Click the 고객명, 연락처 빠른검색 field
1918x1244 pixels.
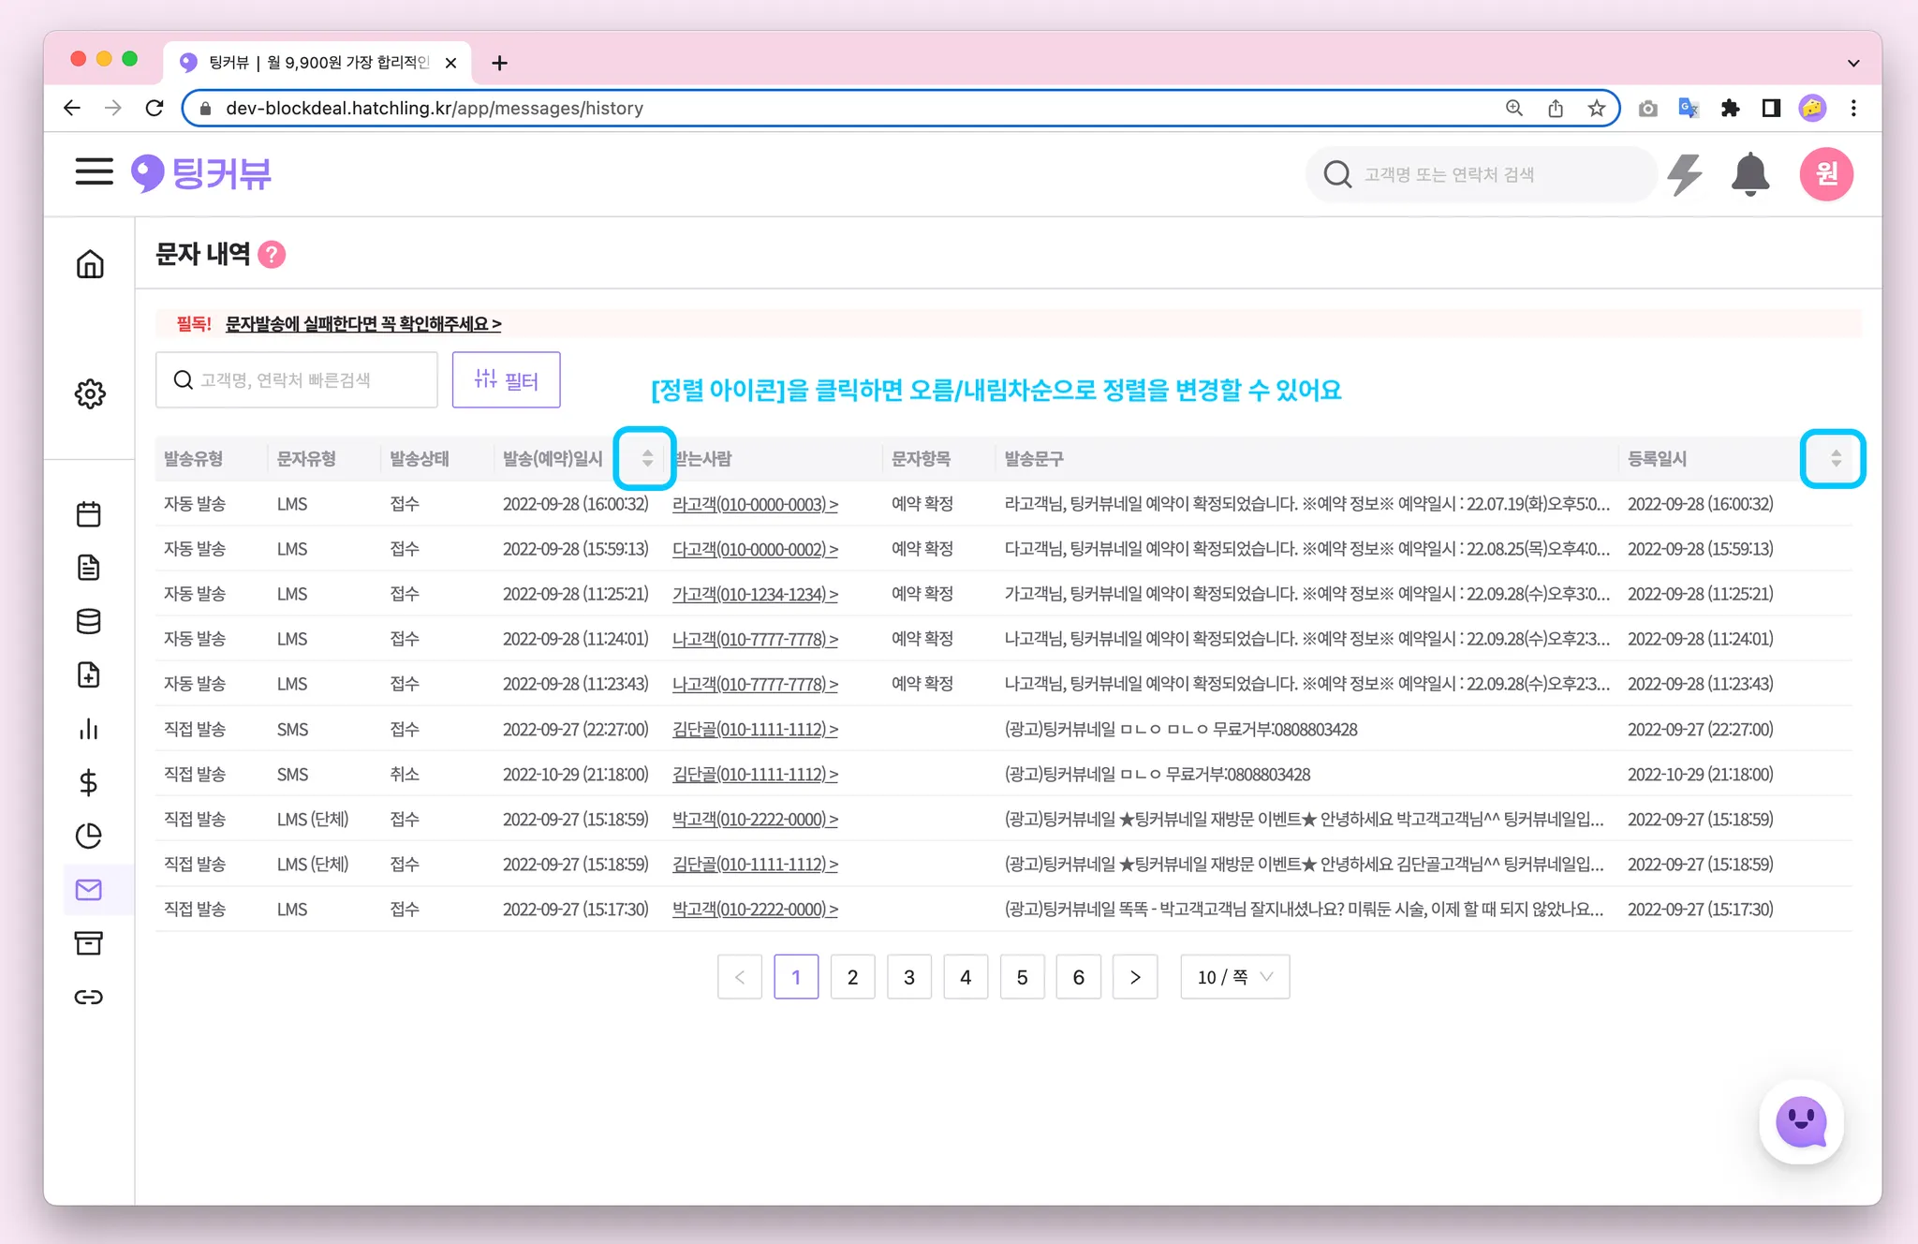click(297, 379)
